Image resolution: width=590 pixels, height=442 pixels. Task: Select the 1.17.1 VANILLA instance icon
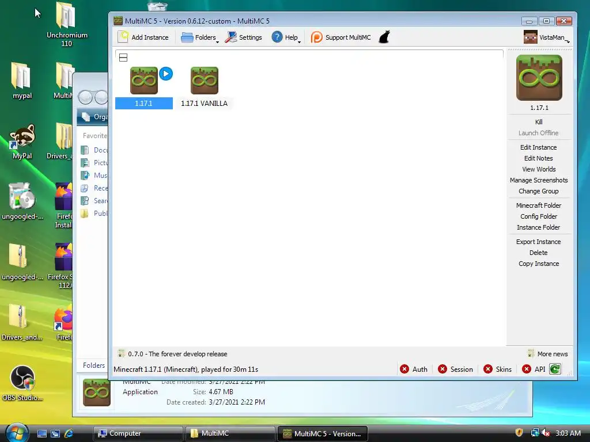click(205, 81)
